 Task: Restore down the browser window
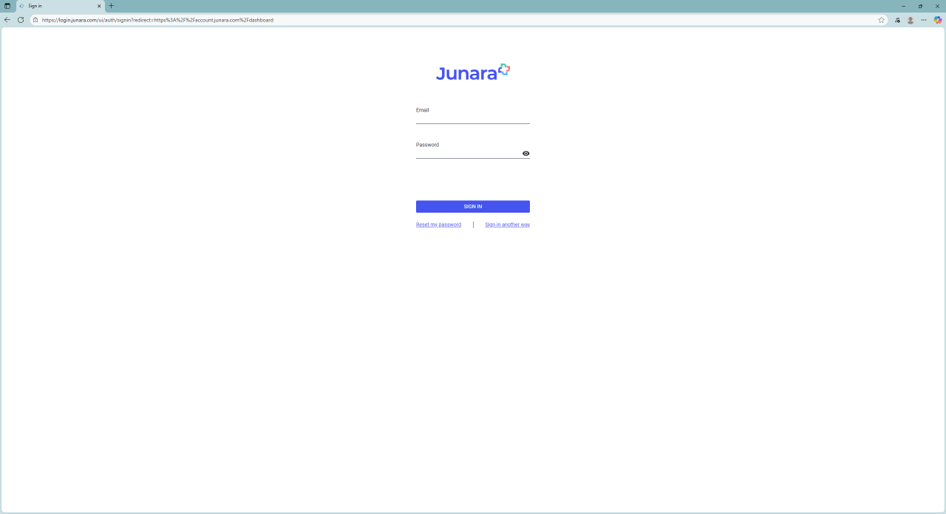coord(920,6)
